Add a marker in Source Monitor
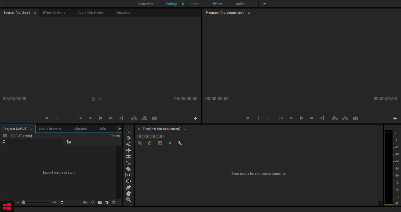Screen dimensions: 401x212 (x=47, y=118)
